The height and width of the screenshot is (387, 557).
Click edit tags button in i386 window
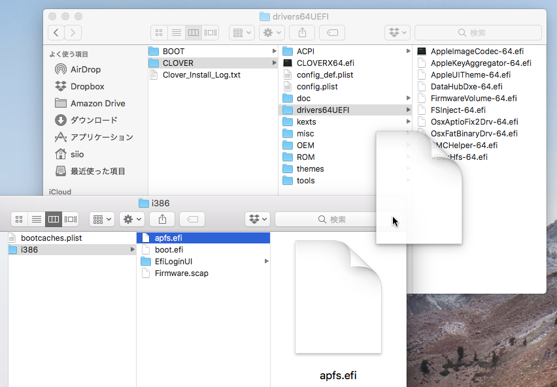point(192,219)
